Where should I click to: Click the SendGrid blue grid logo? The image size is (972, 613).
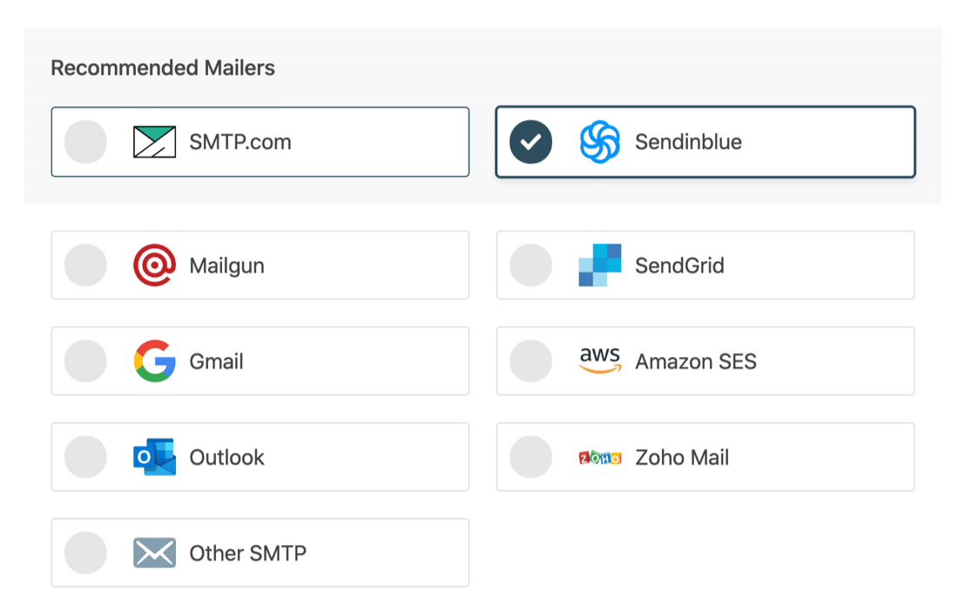tap(600, 265)
